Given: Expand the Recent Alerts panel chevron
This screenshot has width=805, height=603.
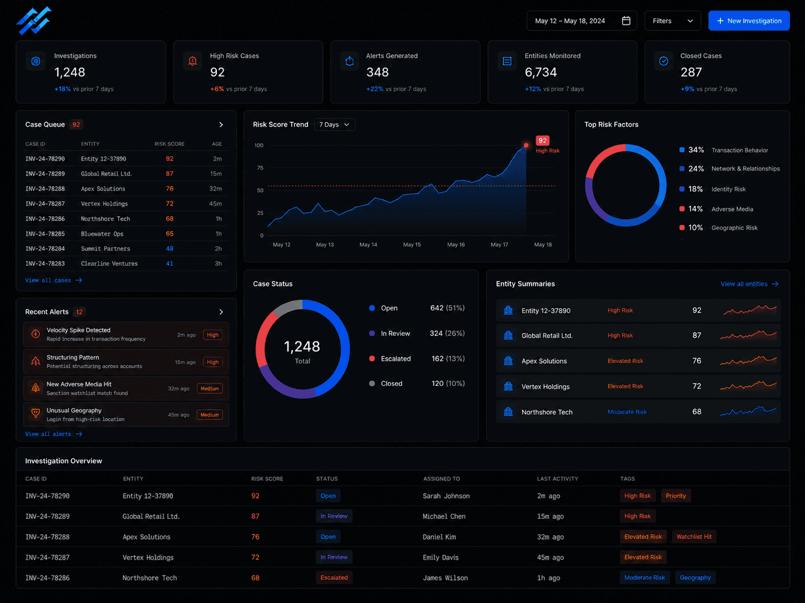Looking at the screenshot, I should click(x=221, y=312).
